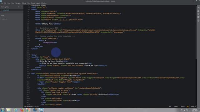Click the 'Sticky Menu' title text

(x=47, y=24)
